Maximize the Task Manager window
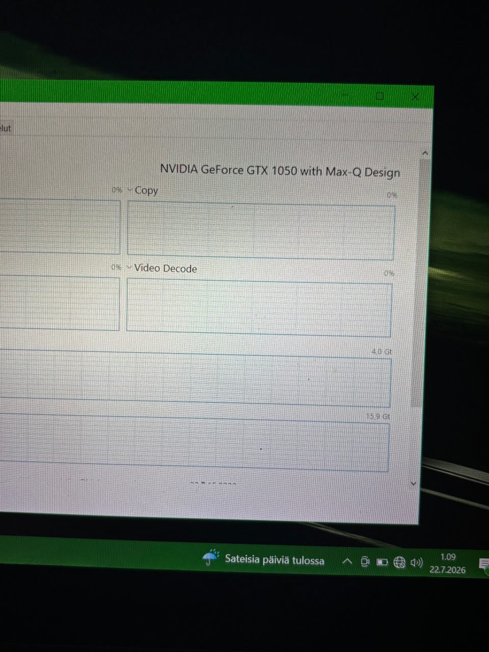The image size is (489, 652). (379, 96)
